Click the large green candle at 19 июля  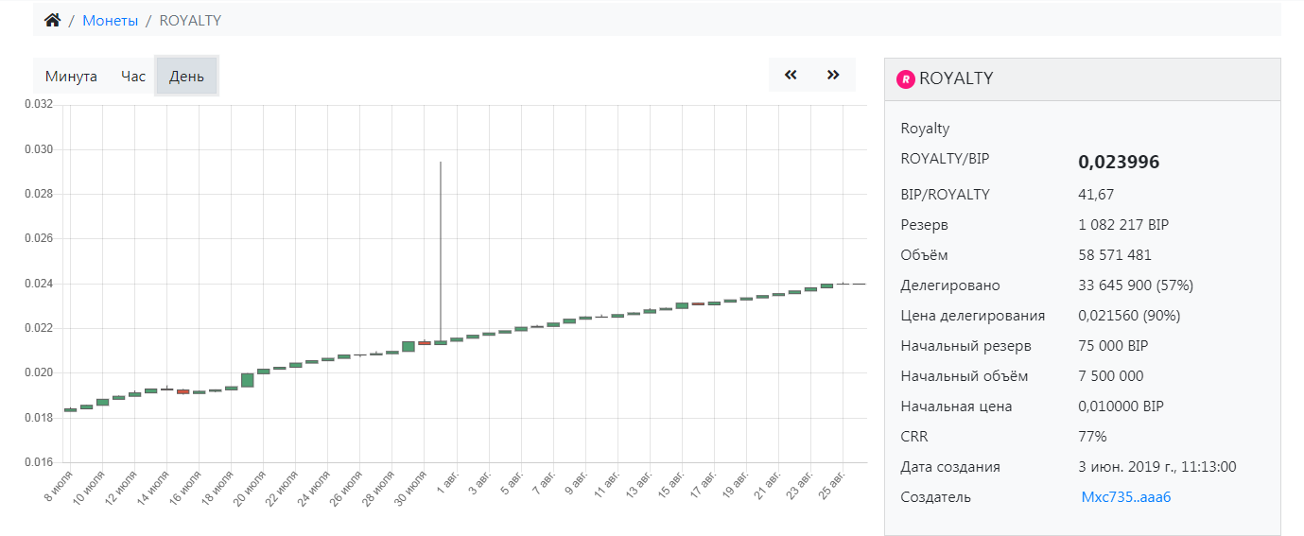(x=247, y=380)
